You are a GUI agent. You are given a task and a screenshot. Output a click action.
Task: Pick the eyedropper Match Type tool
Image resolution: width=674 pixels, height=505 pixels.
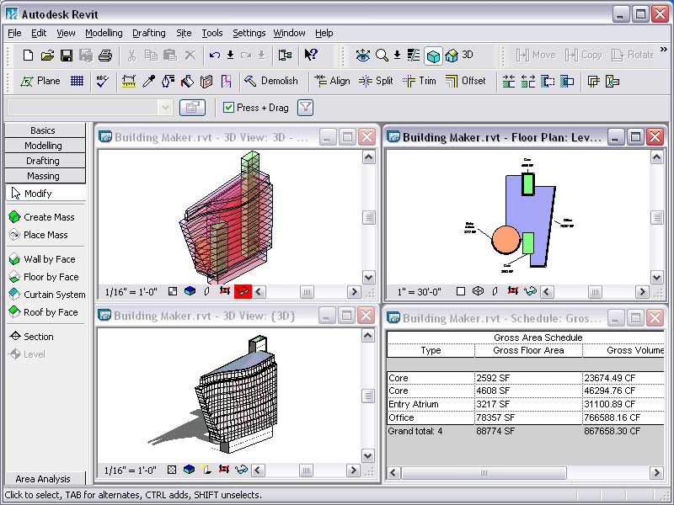point(148,81)
